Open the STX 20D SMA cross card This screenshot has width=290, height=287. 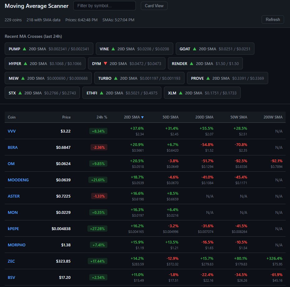(42, 93)
